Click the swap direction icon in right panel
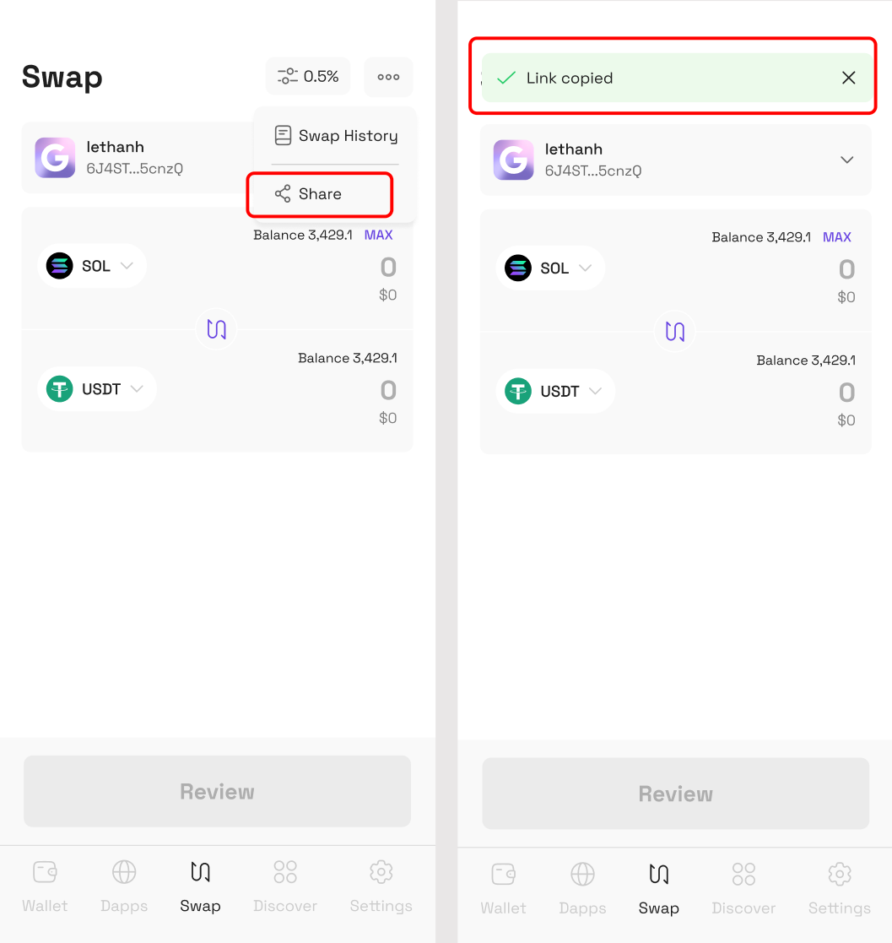The width and height of the screenshot is (892, 943). 674,332
